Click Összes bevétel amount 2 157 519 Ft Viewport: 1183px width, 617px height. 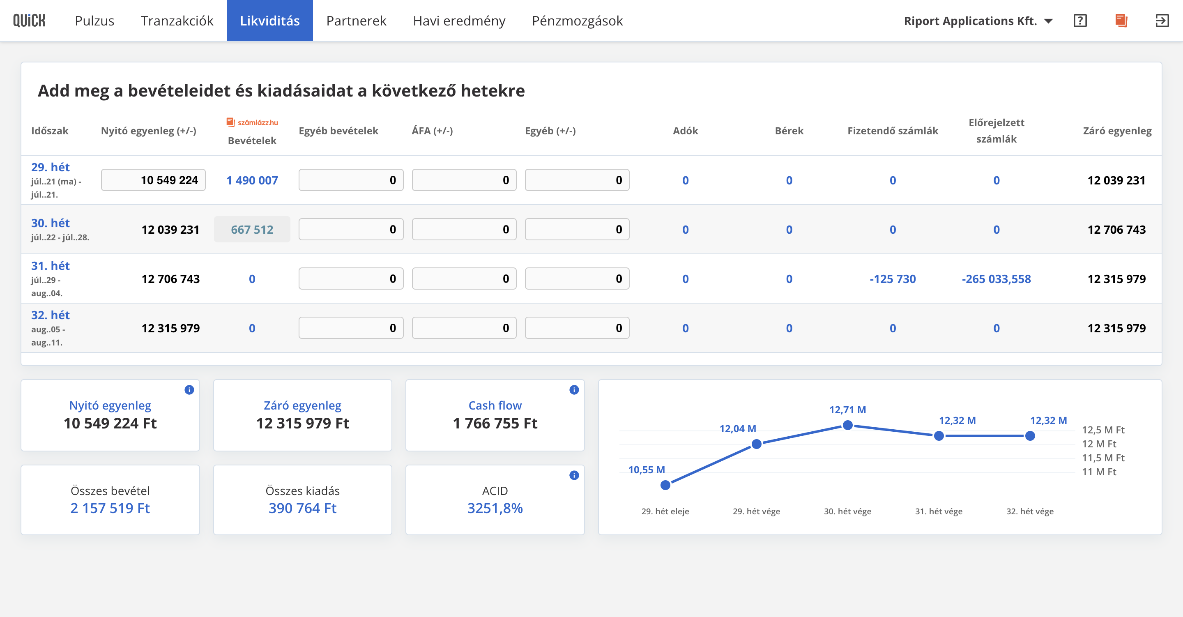coord(110,508)
